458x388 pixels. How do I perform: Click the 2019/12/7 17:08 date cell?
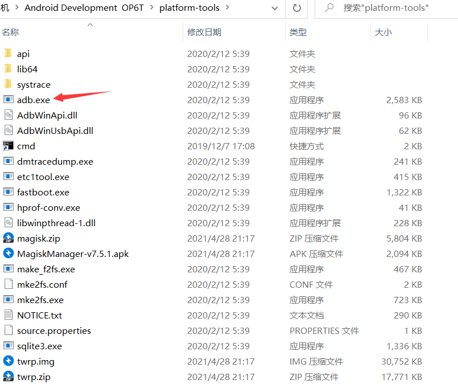pyautogui.click(x=221, y=146)
